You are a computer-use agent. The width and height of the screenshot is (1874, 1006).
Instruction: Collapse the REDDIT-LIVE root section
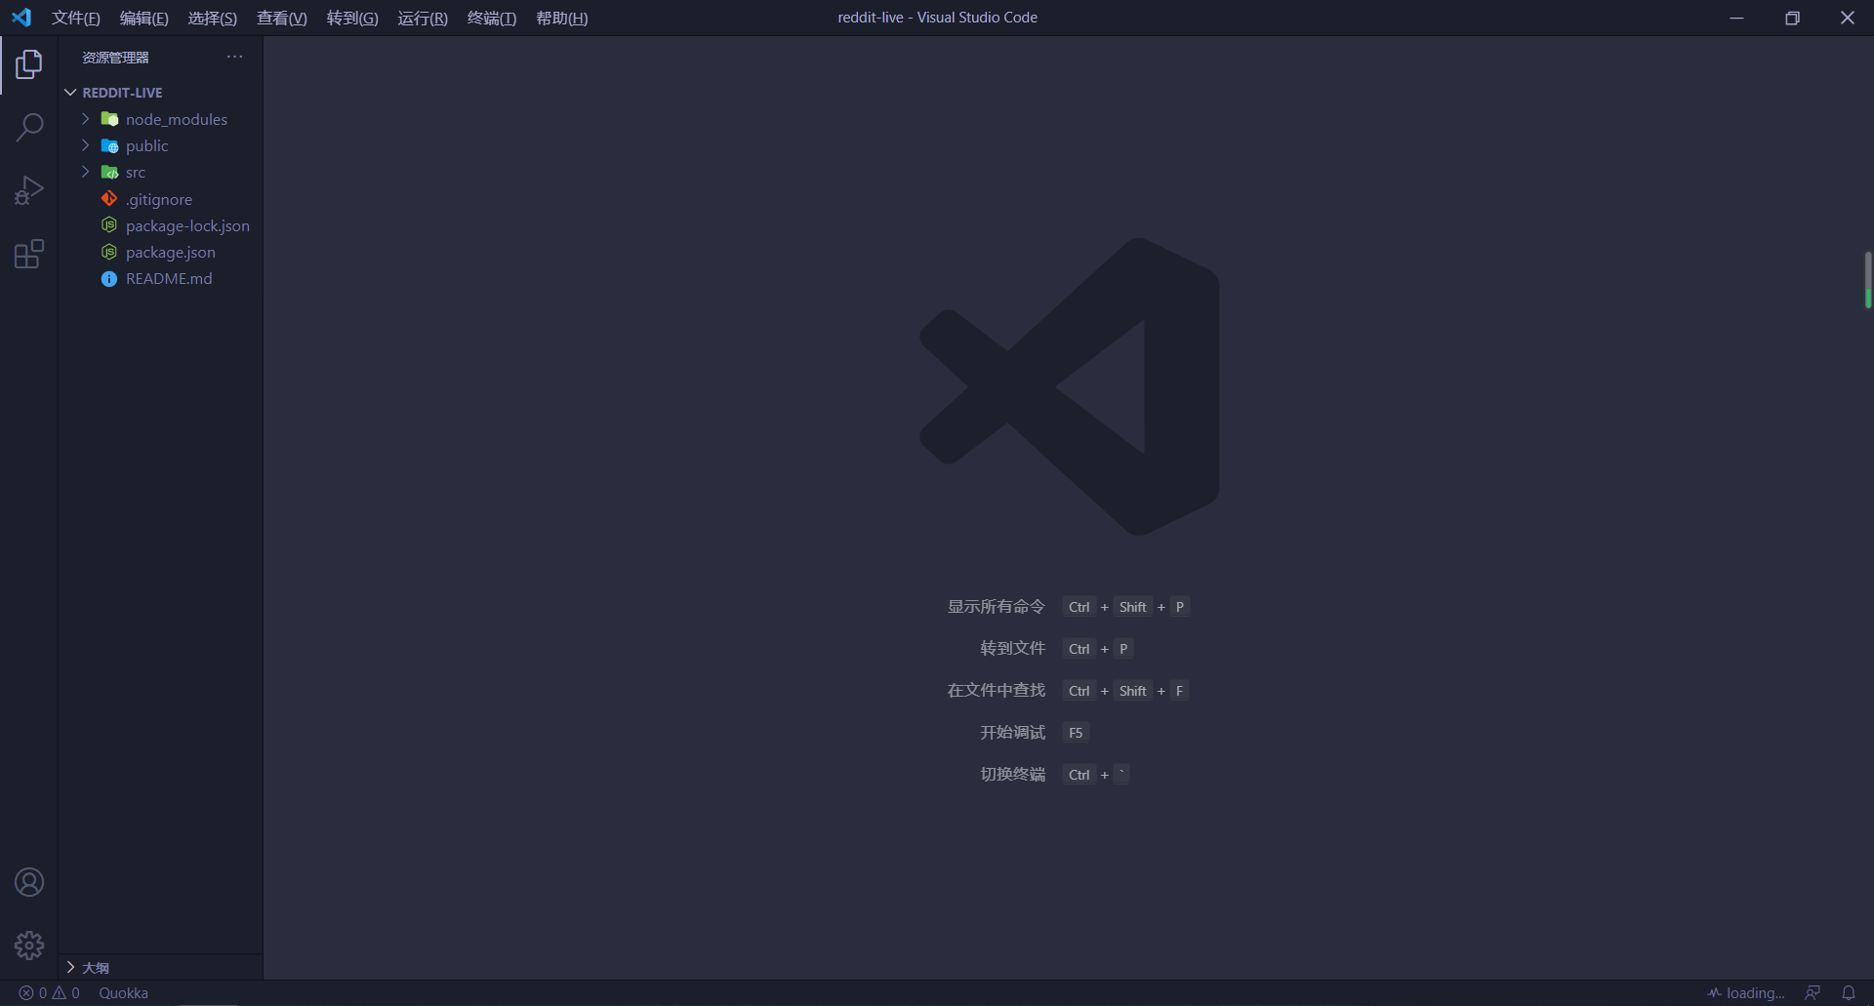(x=70, y=93)
